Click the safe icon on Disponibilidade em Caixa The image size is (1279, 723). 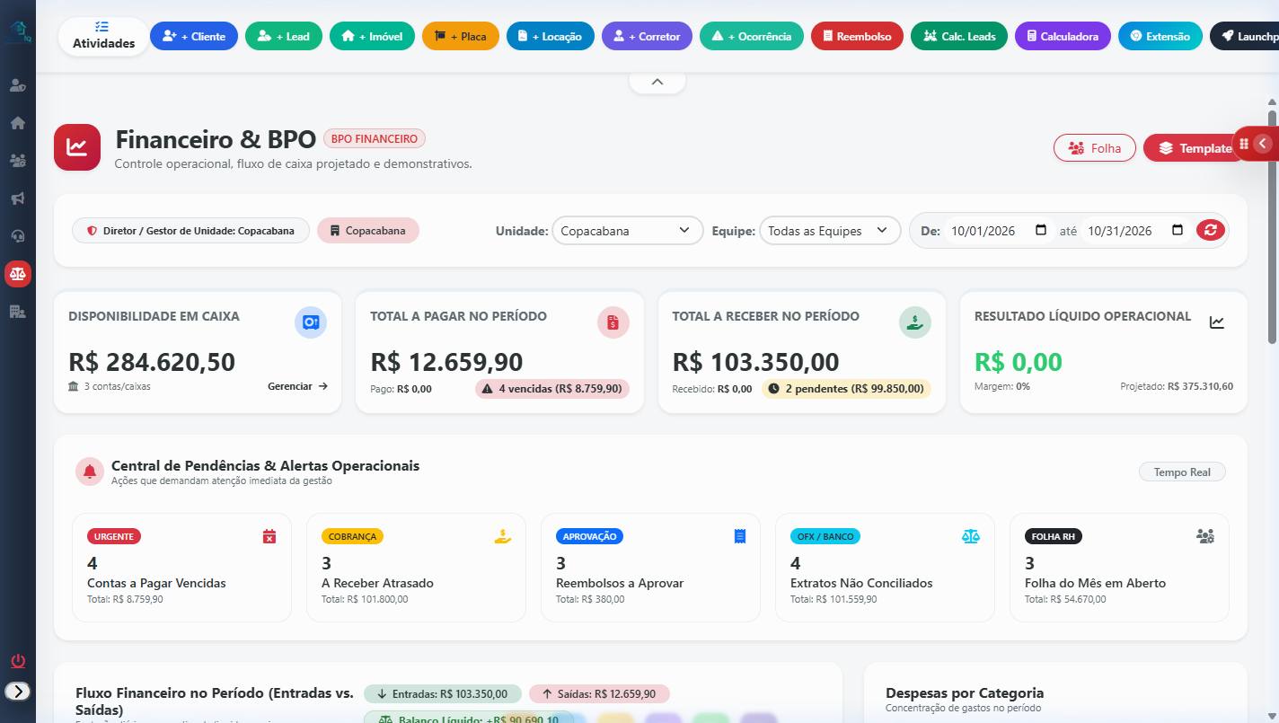311,322
